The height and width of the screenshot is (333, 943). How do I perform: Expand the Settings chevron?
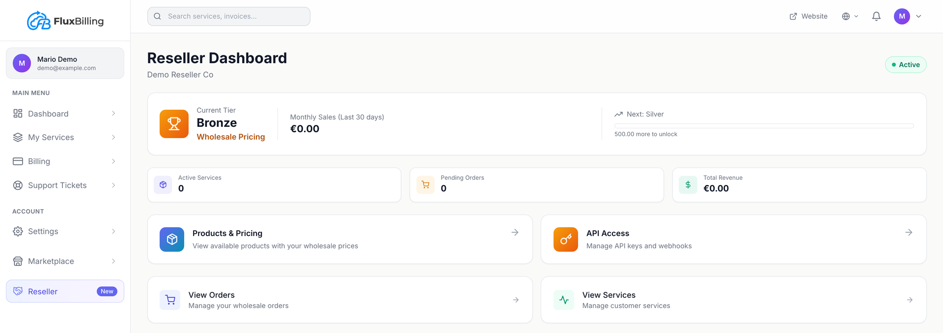pos(113,231)
